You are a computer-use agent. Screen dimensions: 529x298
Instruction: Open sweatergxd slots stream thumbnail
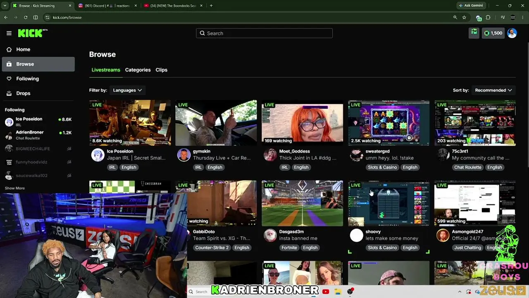tap(389, 123)
